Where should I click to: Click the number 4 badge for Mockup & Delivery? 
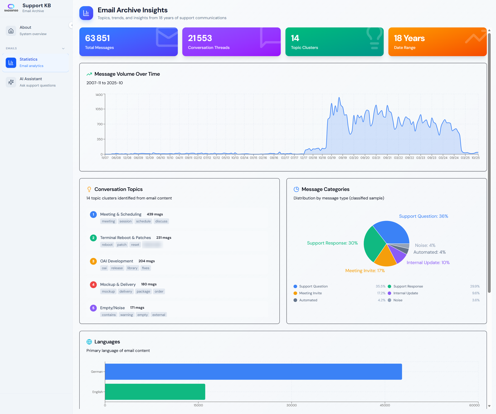[93, 285]
